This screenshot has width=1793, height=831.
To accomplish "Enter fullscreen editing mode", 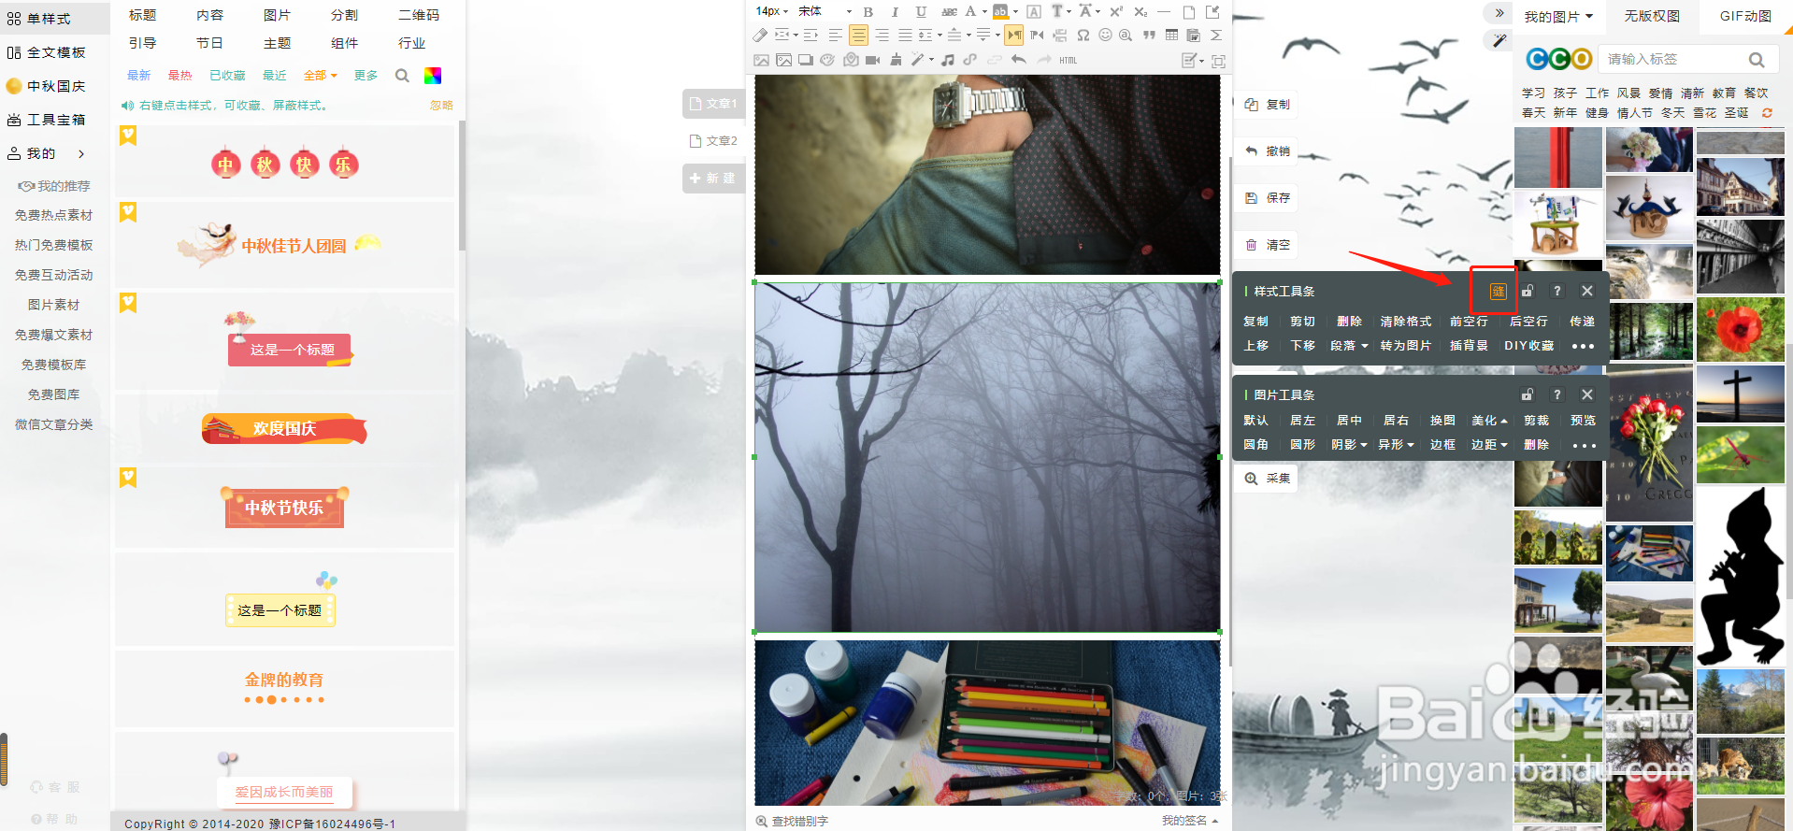I will click(1218, 61).
